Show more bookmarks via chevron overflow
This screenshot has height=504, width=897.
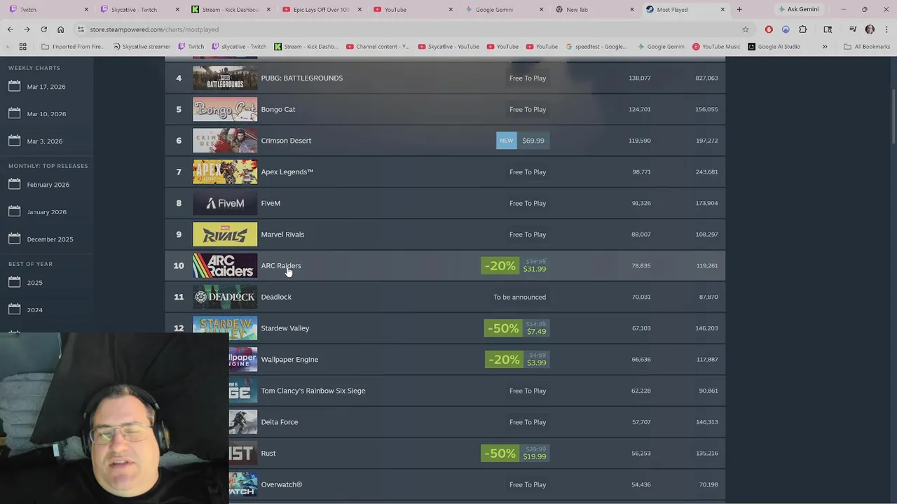(825, 47)
